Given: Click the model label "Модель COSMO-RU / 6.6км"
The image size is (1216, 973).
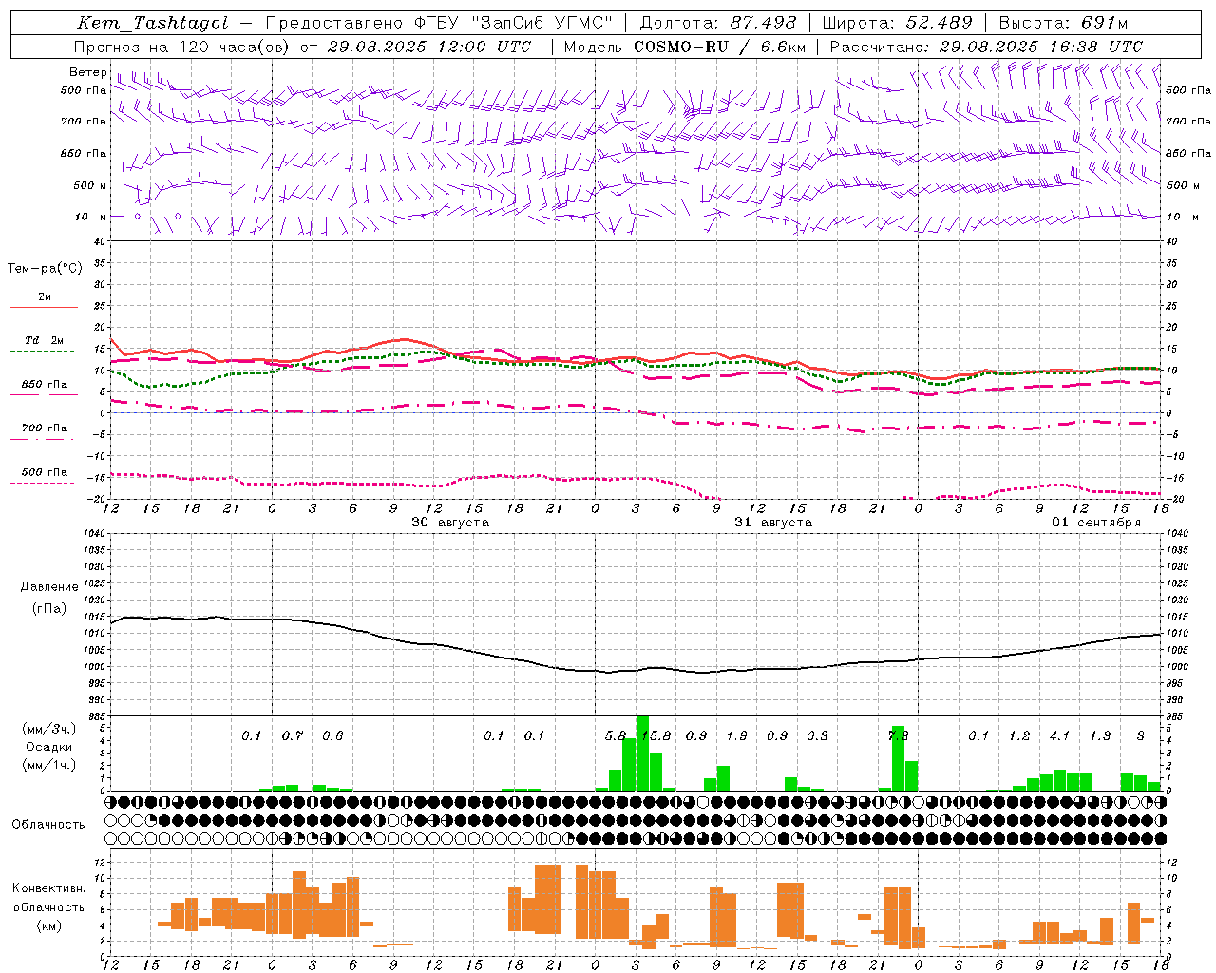Looking at the screenshot, I should pos(685,47).
